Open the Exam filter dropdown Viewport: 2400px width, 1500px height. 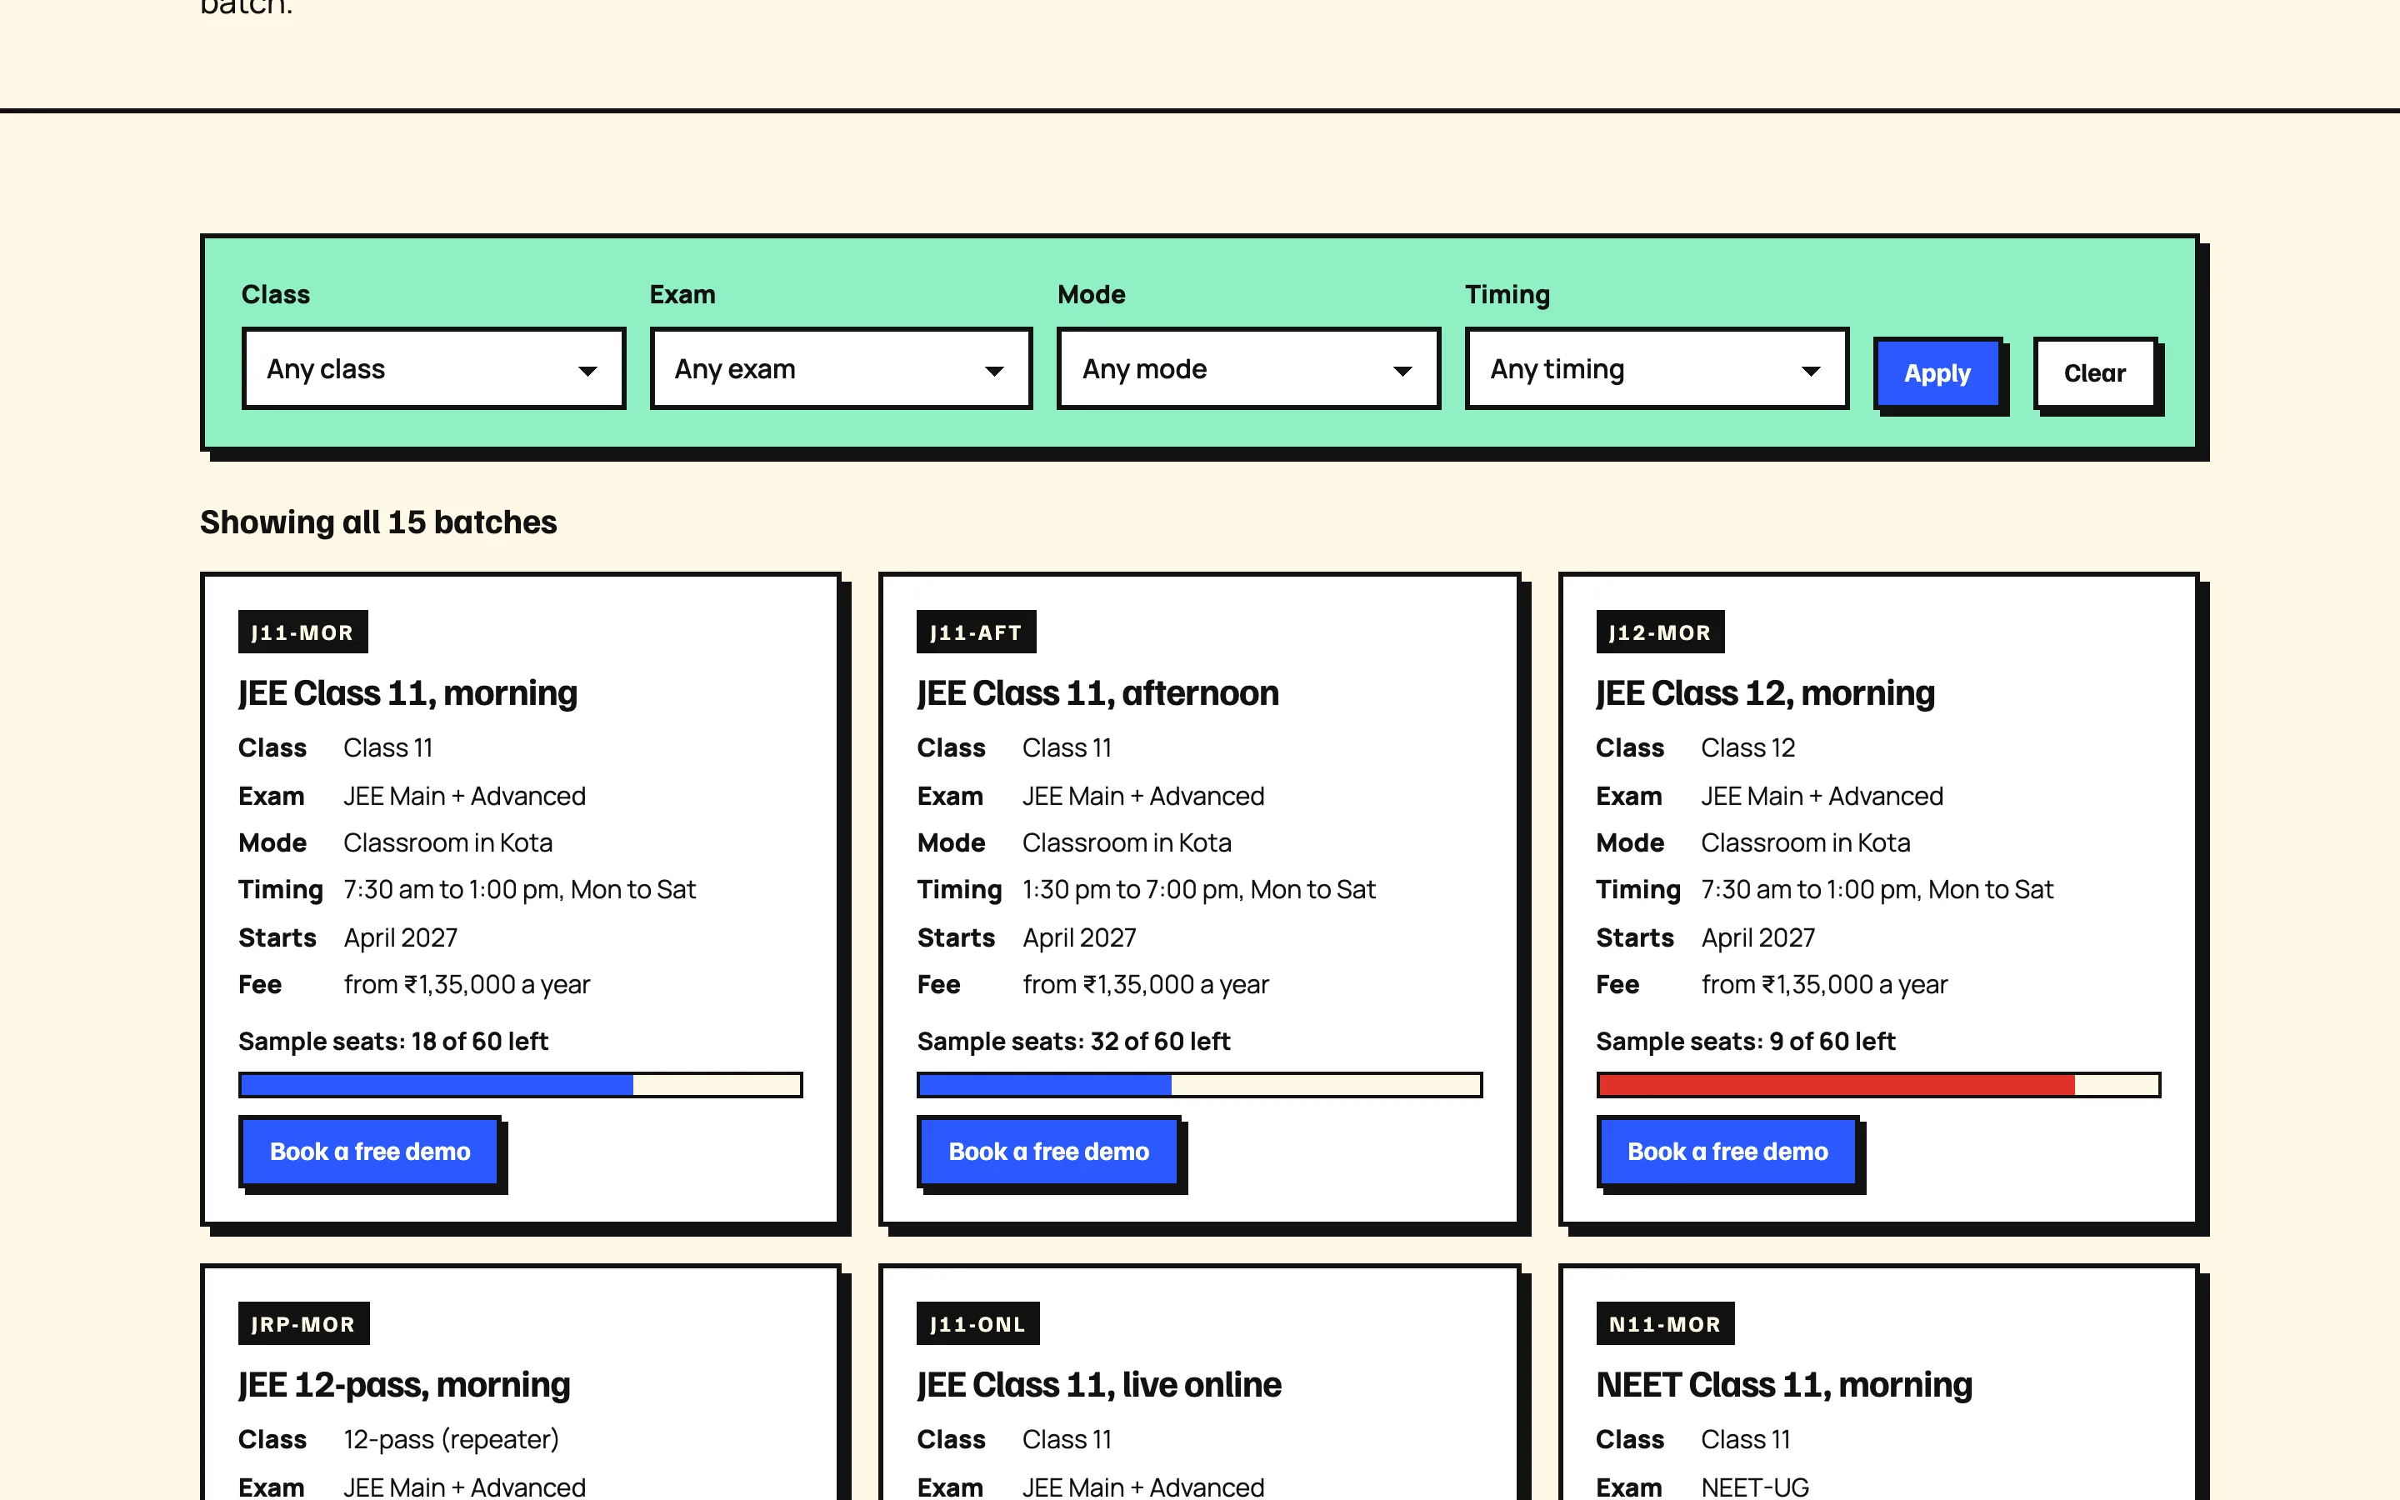tap(841, 368)
